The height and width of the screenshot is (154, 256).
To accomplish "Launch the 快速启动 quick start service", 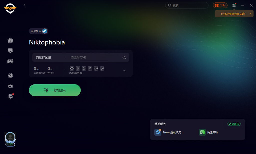I will pos(208,132).
